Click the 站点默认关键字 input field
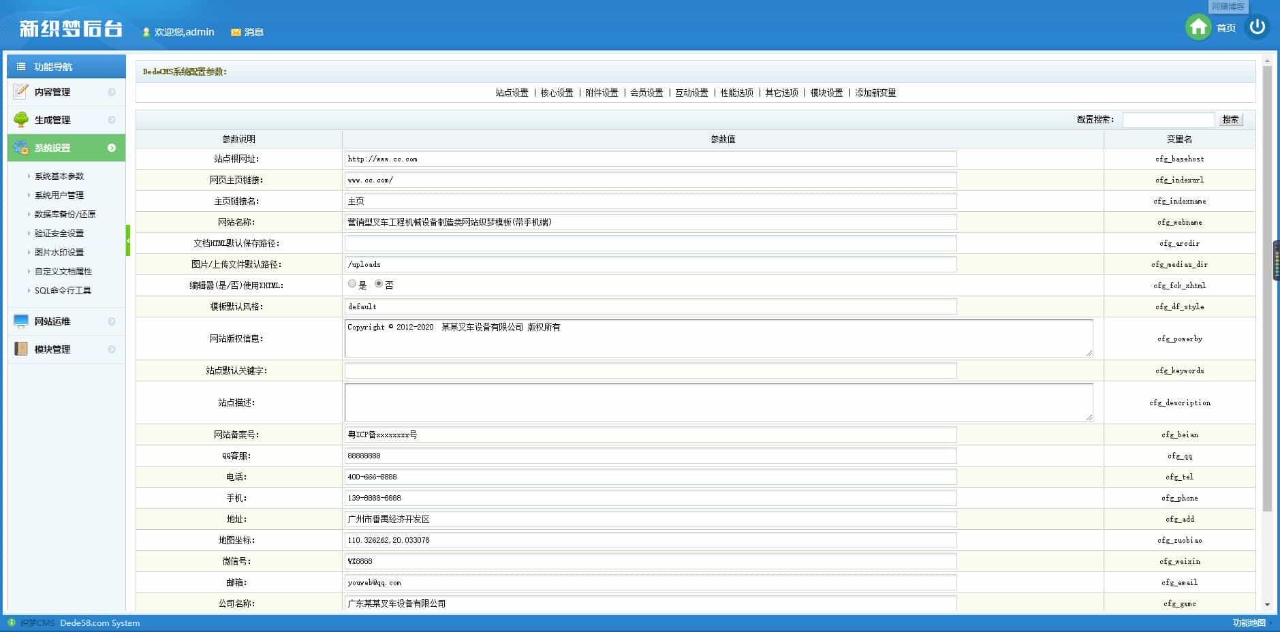 (x=651, y=370)
